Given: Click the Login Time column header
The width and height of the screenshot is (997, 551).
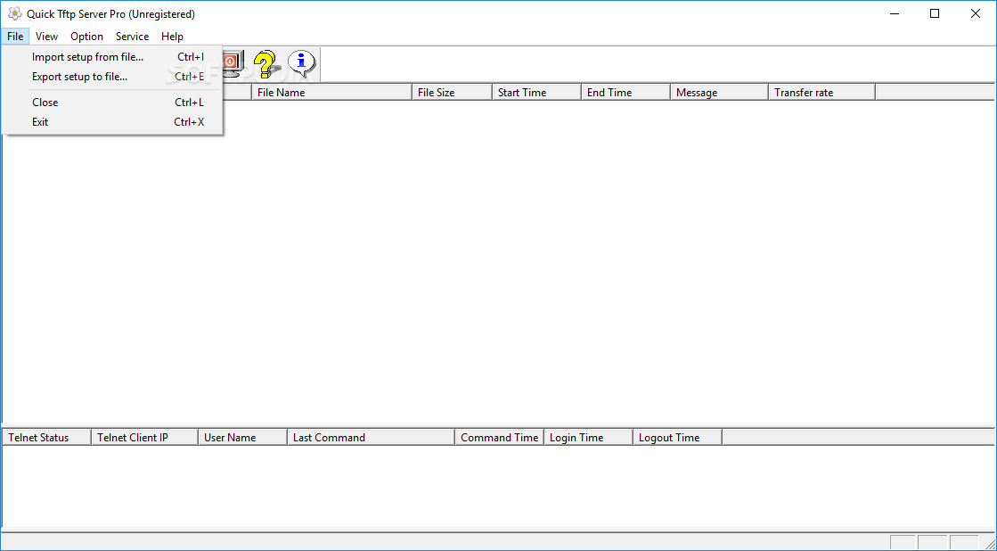Looking at the screenshot, I should [x=588, y=437].
